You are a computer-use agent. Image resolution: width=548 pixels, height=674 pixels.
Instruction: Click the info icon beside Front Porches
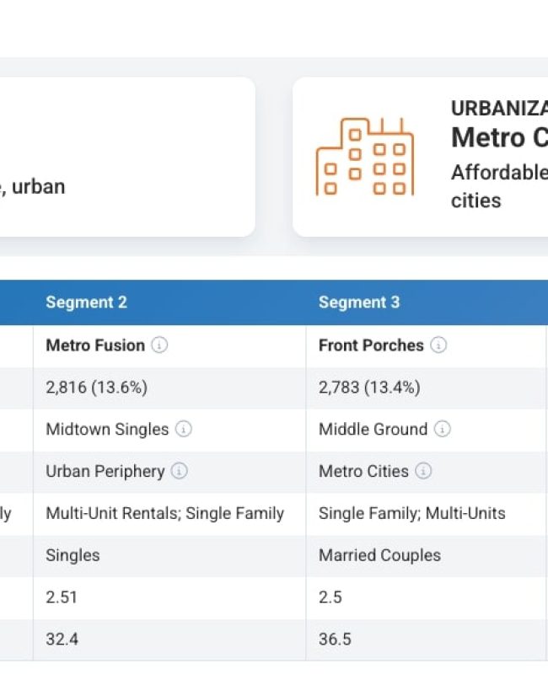438,345
